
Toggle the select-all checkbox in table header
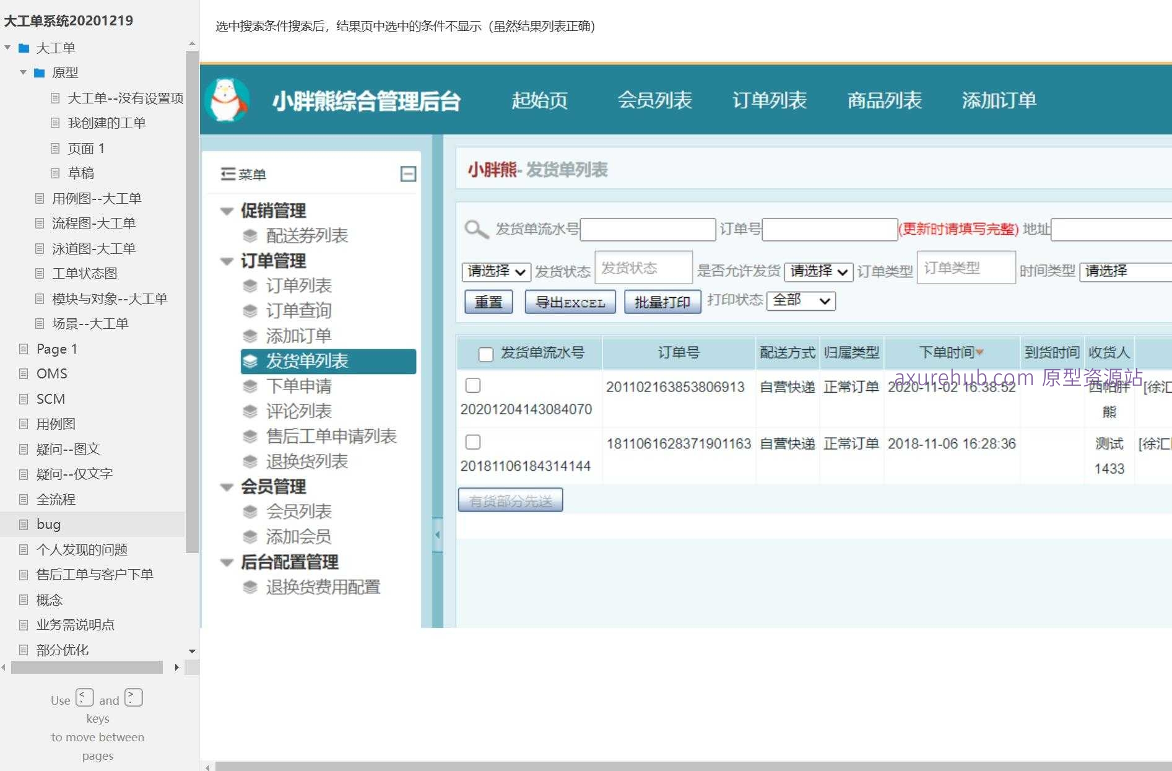(x=486, y=354)
